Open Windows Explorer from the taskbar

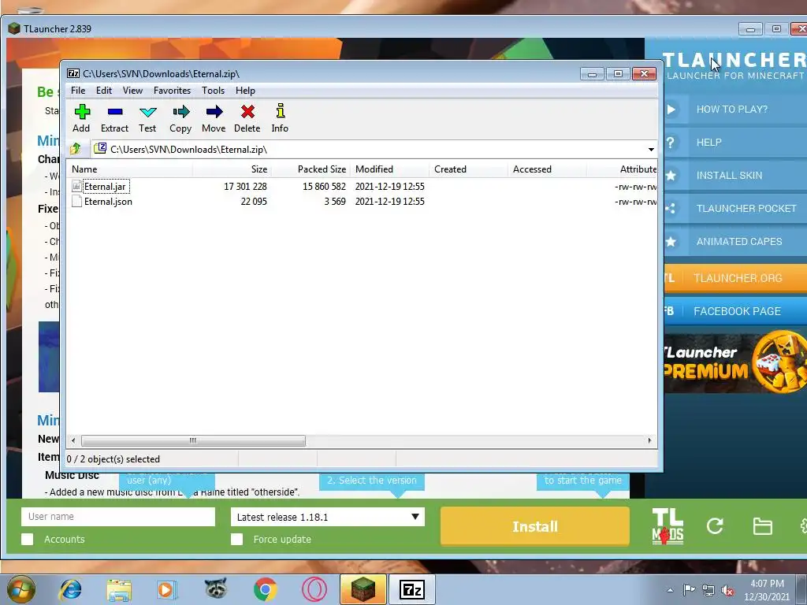click(119, 589)
